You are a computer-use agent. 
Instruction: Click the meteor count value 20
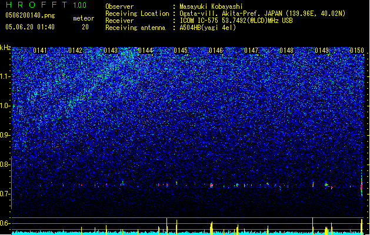click(85, 27)
